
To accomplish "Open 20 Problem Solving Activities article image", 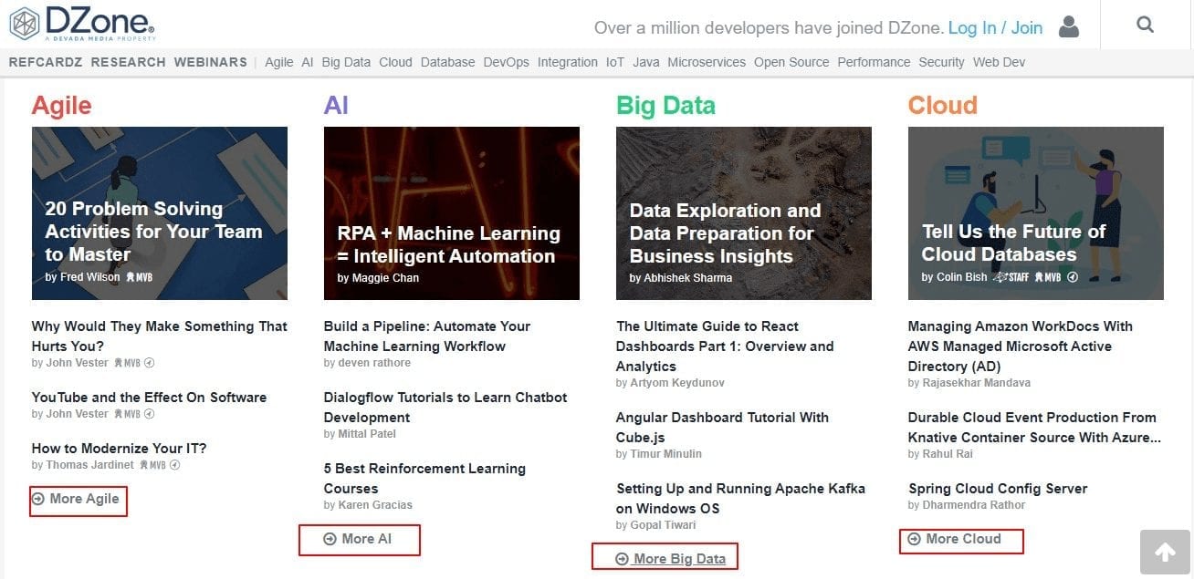I will point(160,213).
